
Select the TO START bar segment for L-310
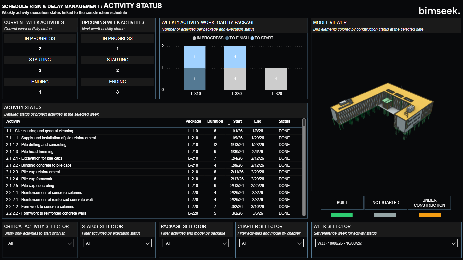point(195,57)
